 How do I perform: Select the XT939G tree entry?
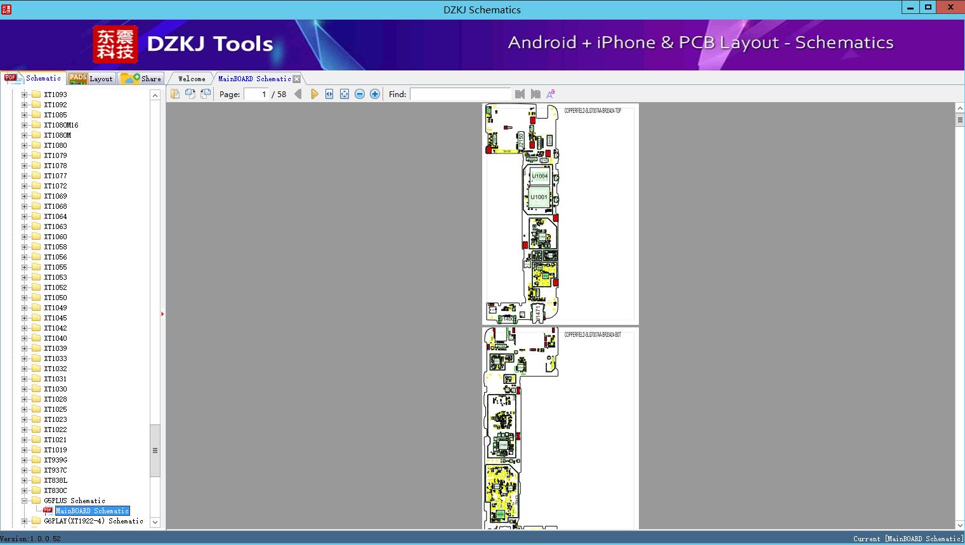[55, 460]
